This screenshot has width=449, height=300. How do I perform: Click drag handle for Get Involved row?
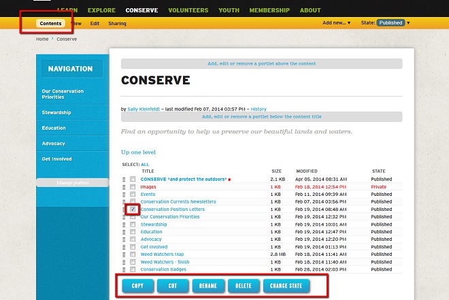[x=124, y=247]
